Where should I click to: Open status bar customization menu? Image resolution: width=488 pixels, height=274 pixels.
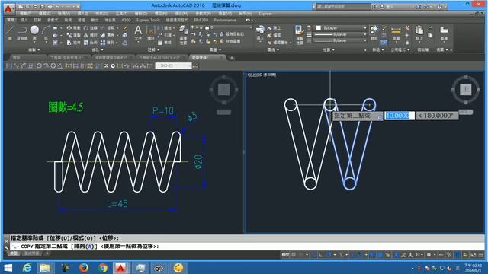tap(480, 255)
